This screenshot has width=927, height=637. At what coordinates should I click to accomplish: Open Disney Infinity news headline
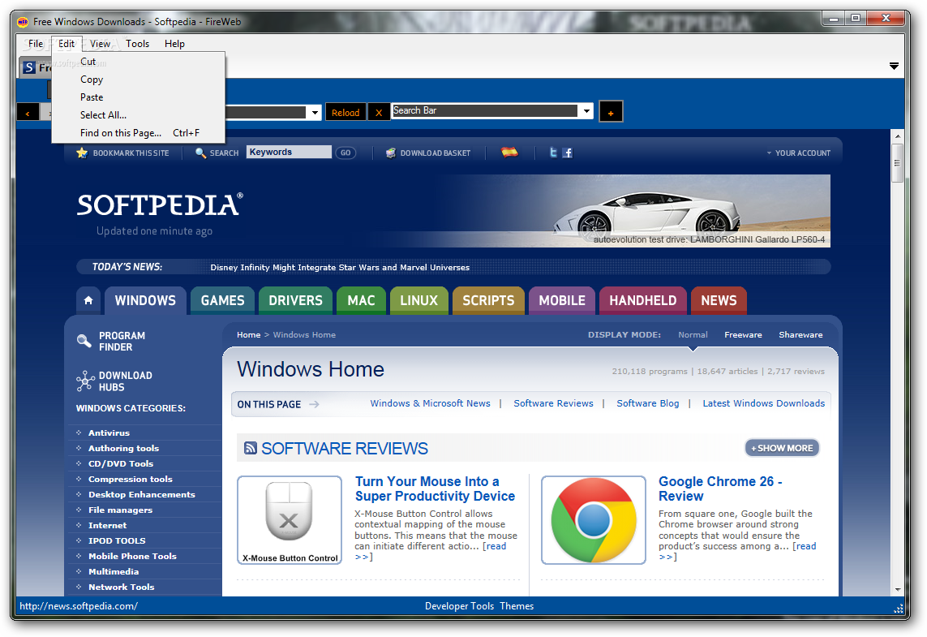(340, 267)
